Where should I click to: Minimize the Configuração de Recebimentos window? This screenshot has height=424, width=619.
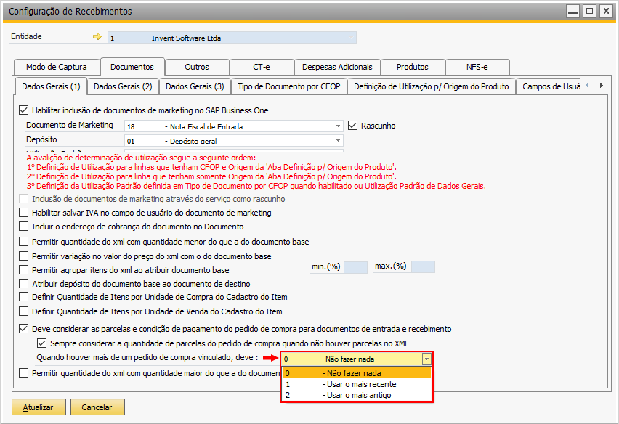tap(573, 11)
